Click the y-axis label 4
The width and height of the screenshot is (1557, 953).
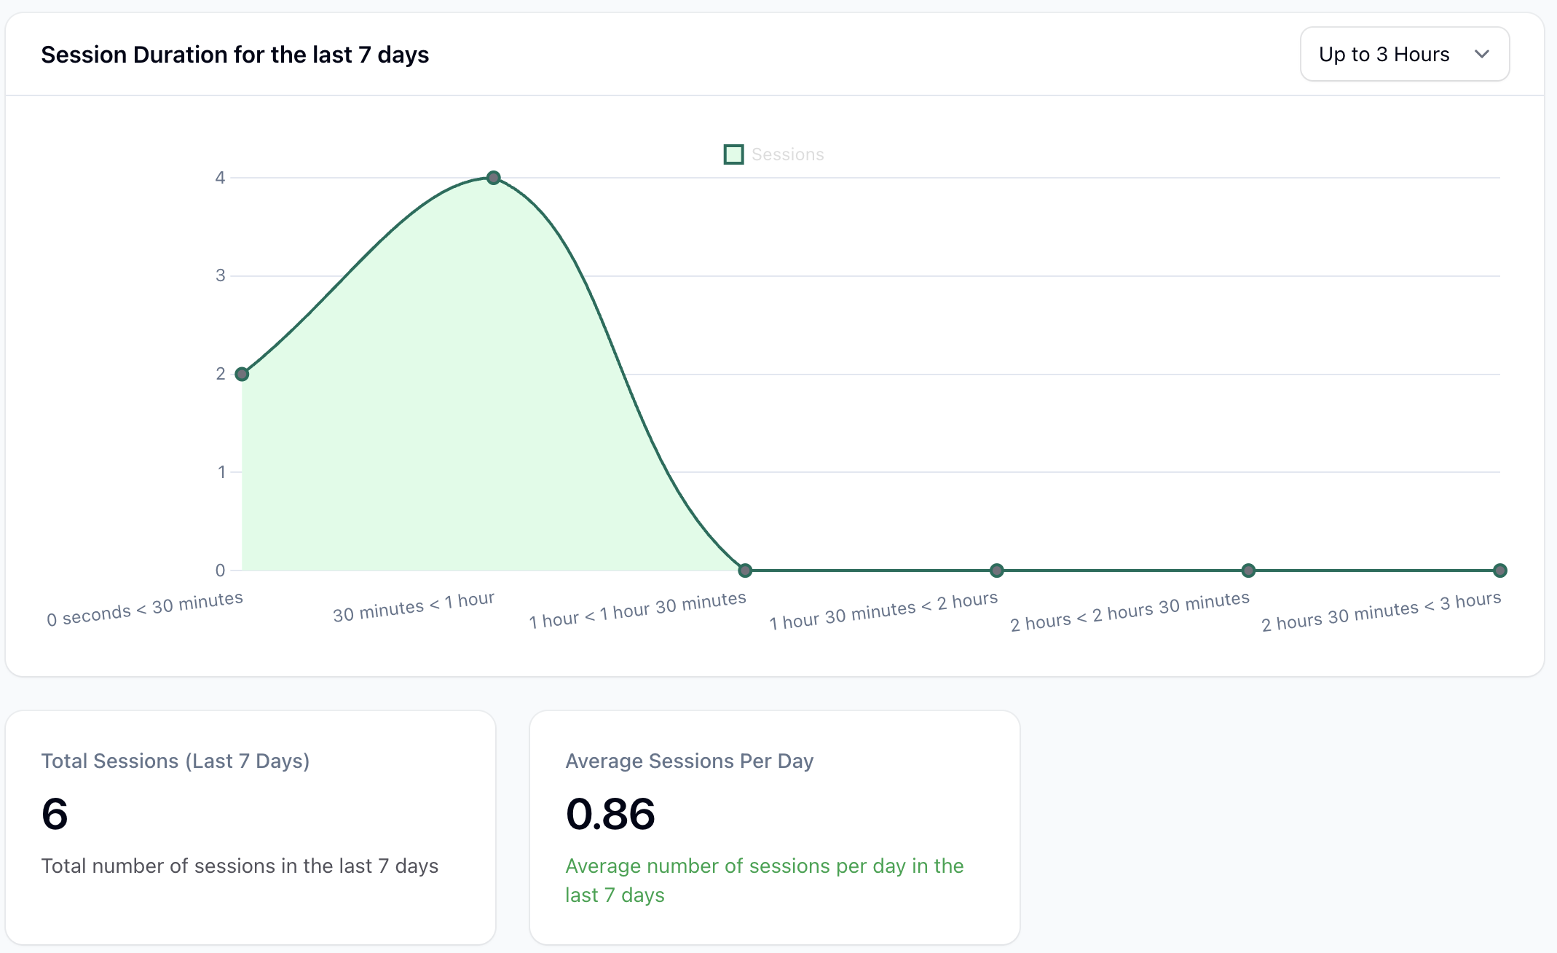click(220, 178)
